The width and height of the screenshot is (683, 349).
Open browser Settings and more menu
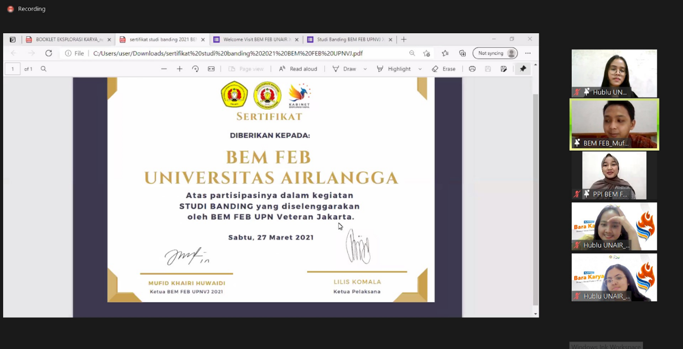528,53
